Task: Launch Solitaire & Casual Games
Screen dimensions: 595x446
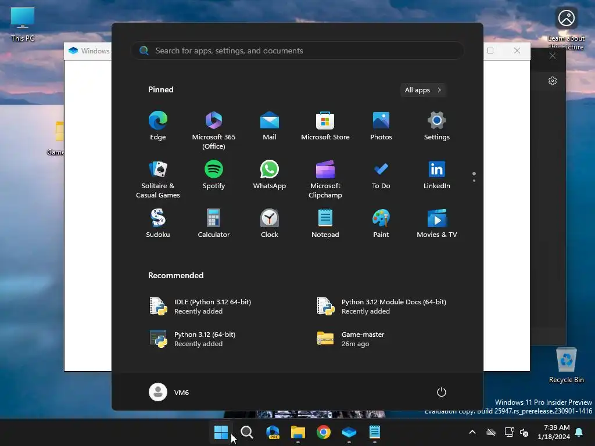Action: pos(158,179)
